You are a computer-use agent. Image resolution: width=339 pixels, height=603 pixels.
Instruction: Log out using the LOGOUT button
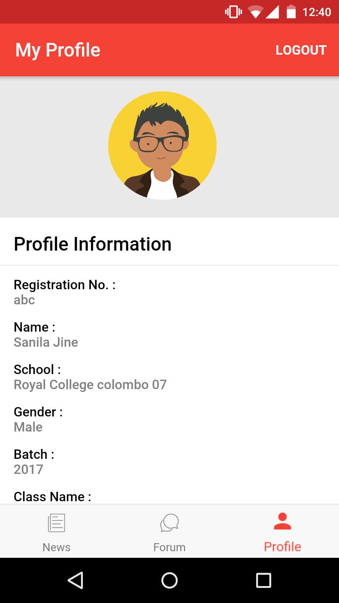point(301,50)
